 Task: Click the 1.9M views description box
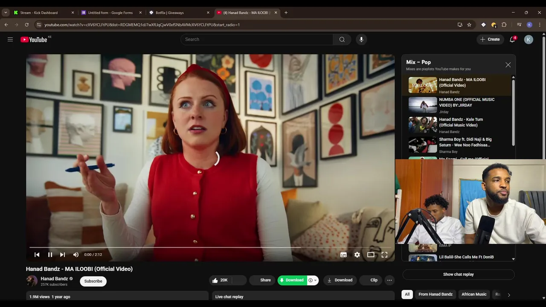pyautogui.click(x=117, y=296)
